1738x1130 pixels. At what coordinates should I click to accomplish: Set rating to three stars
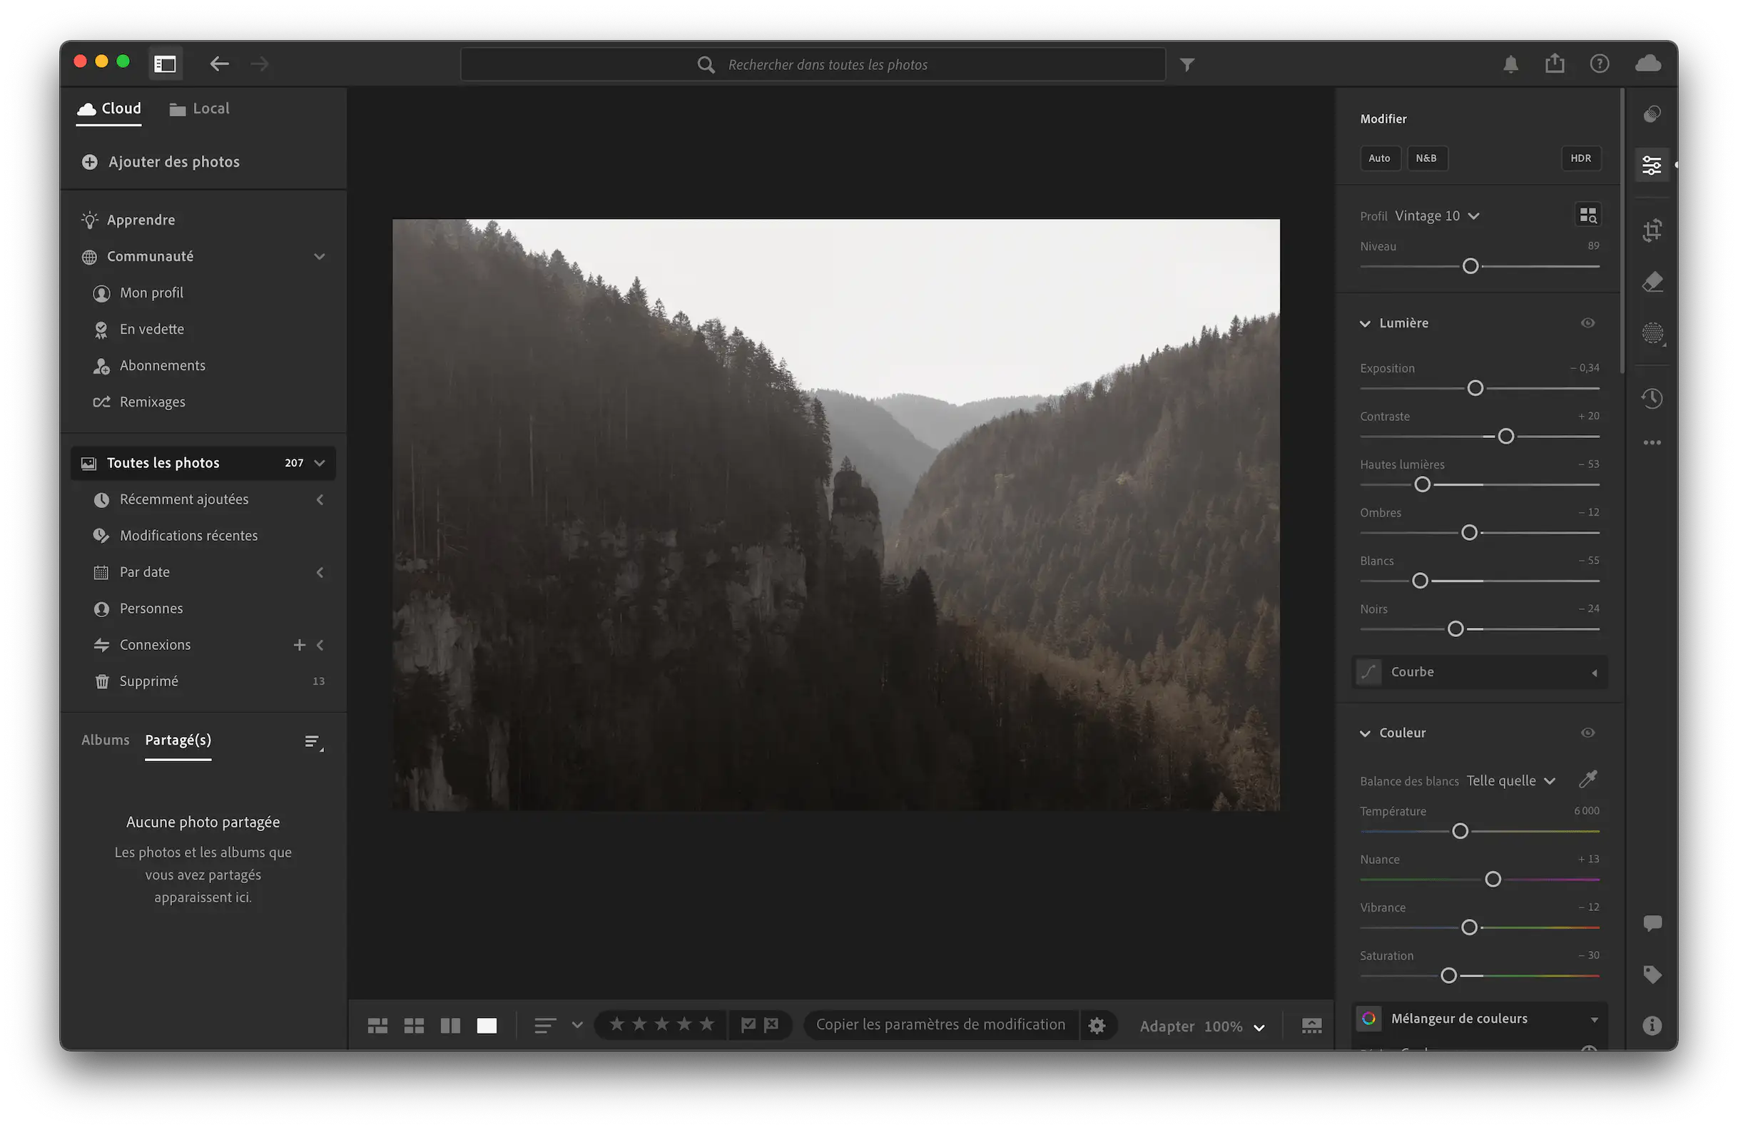661,1024
